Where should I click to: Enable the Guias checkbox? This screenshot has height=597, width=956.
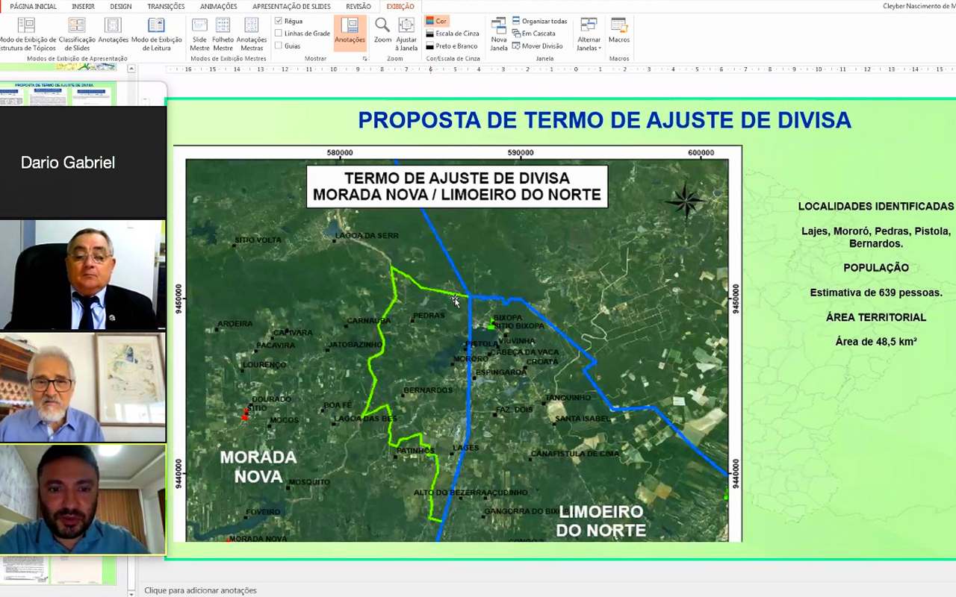coord(279,46)
